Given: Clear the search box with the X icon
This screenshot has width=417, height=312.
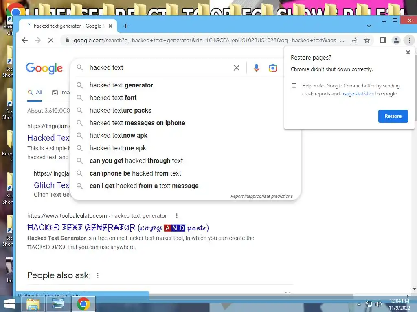Looking at the screenshot, I should point(237,68).
